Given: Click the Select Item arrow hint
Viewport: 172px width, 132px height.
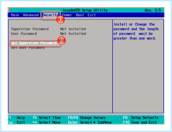Looking at the screenshot, I should click(47, 118).
